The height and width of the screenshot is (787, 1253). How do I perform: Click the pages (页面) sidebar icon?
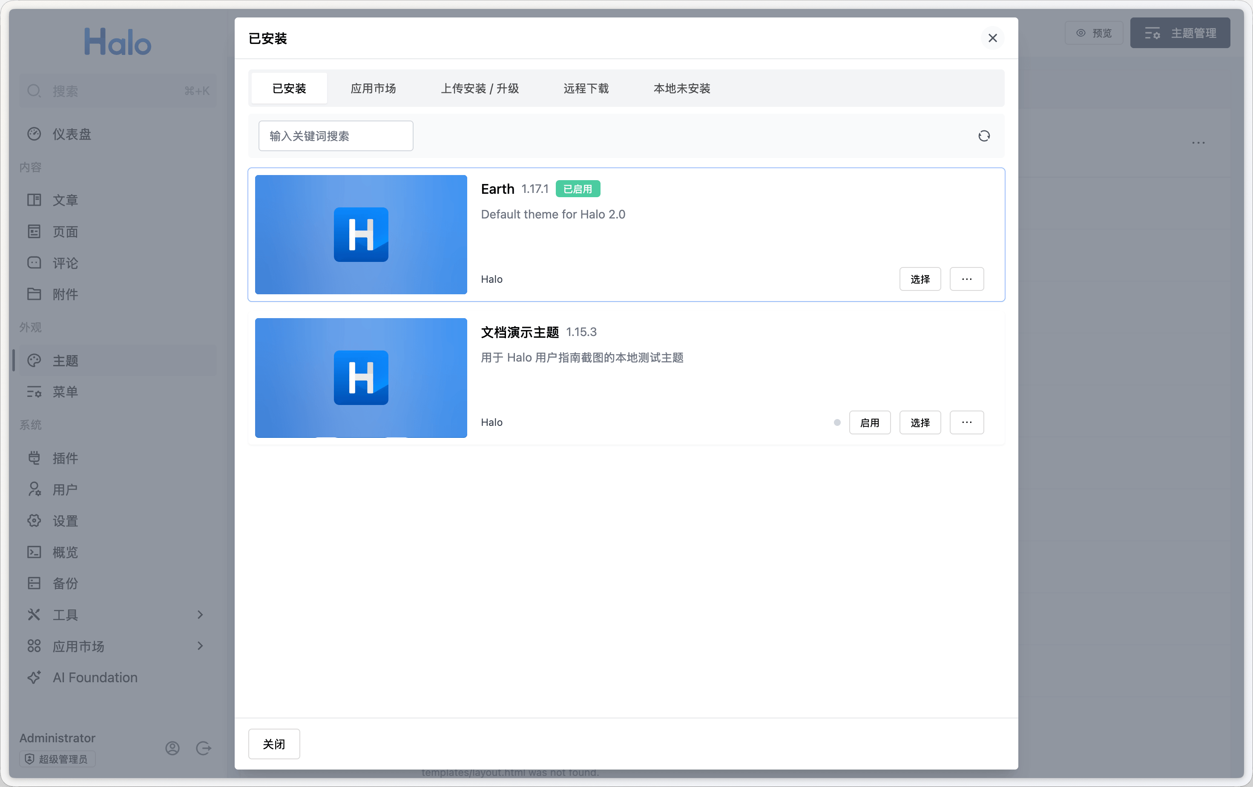[x=34, y=232]
